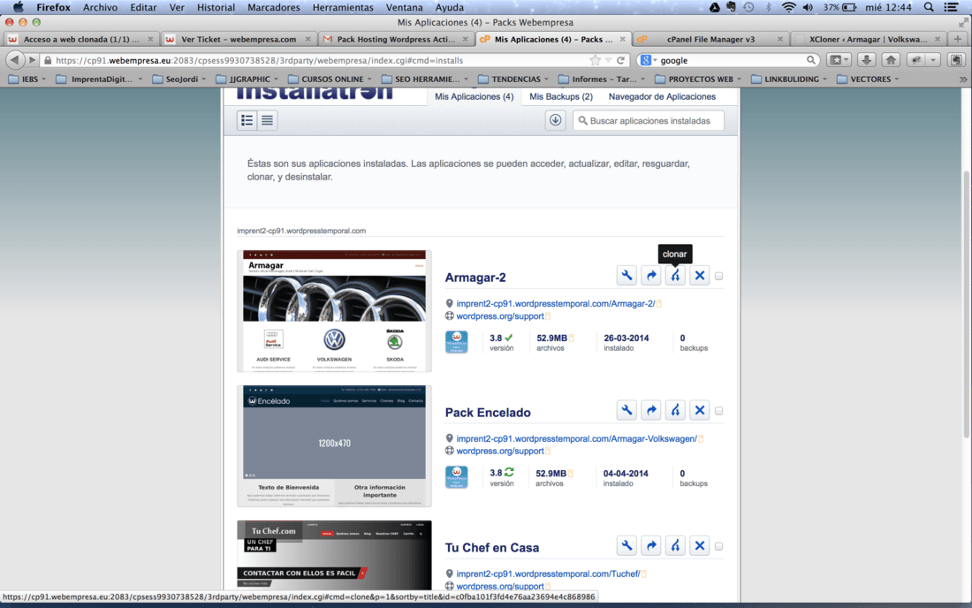Click the WordPress app icon in the Armagar-2 row

pyautogui.click(x=457, y=342)
